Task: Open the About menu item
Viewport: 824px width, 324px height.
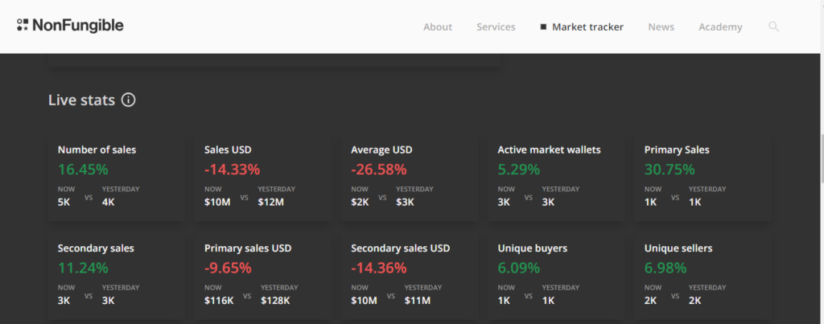Action: tap(438, 27)
